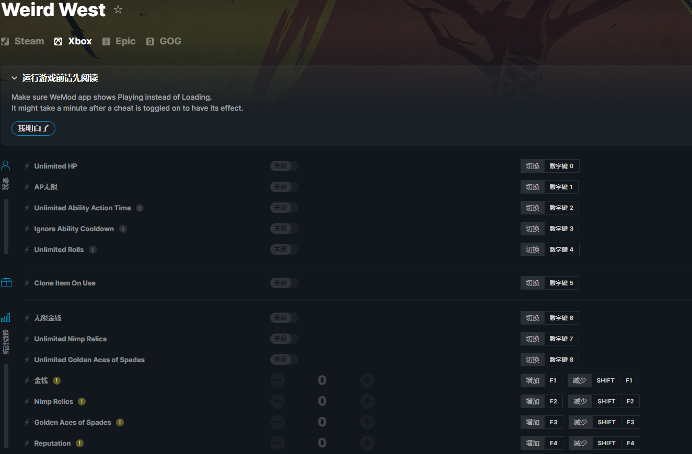
Task: Click the Reputation value field
Action: (322, 443)
